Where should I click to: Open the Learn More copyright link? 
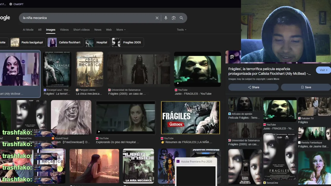(273, 79)
